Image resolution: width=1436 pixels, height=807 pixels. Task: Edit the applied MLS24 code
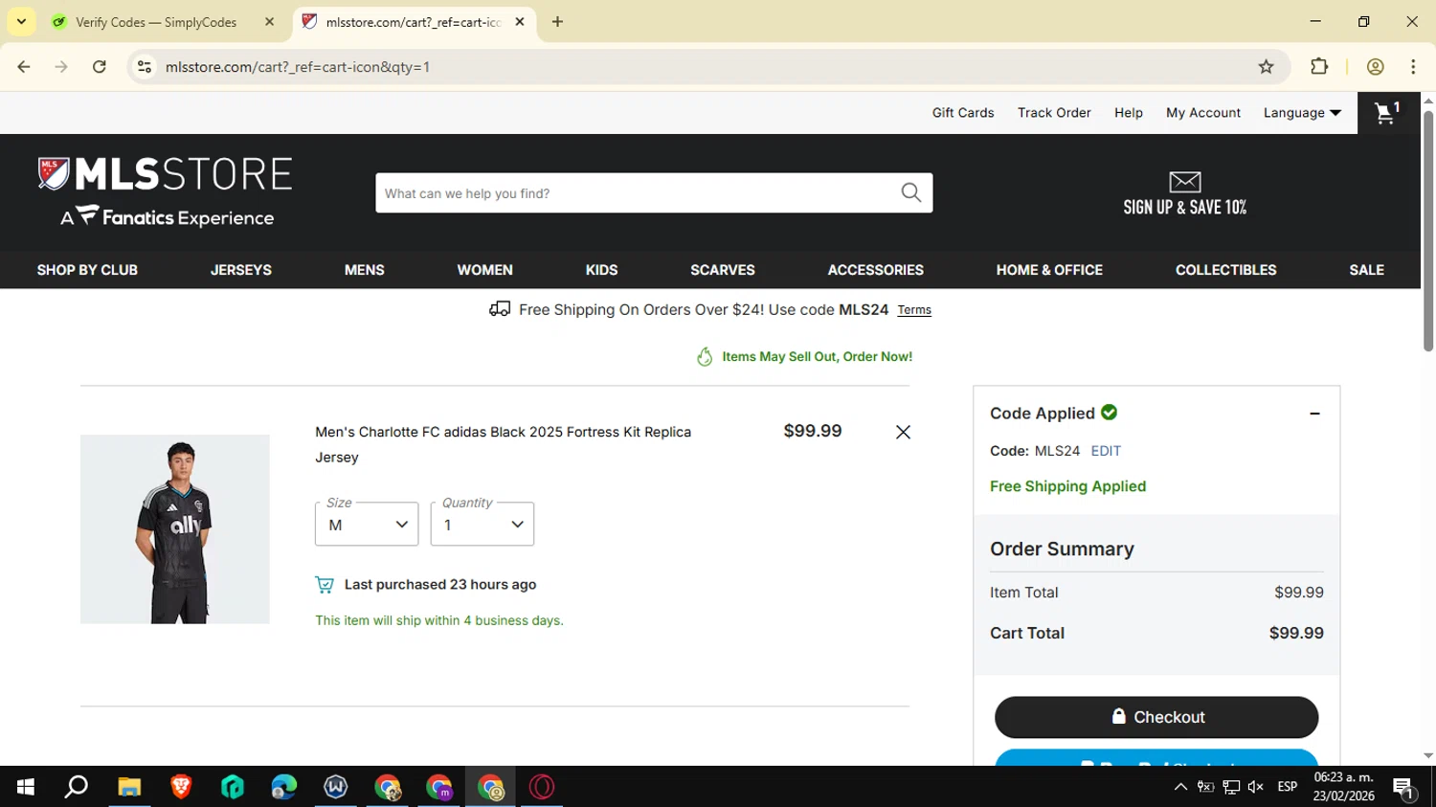click(x=1106, y=451)
